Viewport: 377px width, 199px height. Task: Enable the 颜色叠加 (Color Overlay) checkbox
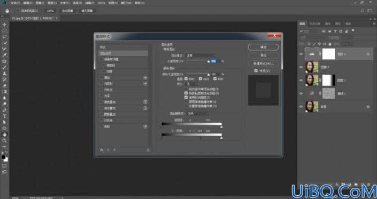[x=102, y=102]
